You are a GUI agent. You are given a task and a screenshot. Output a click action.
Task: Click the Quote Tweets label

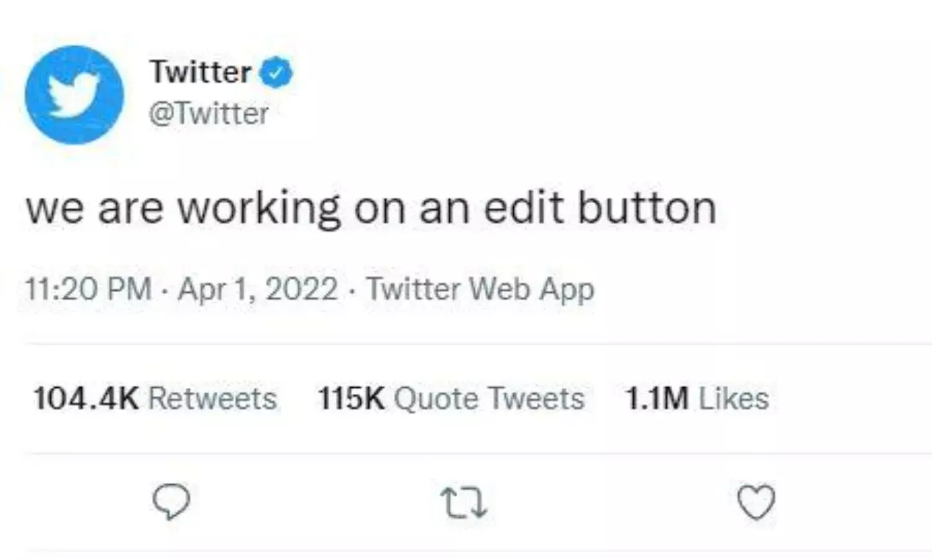(490, 398)
